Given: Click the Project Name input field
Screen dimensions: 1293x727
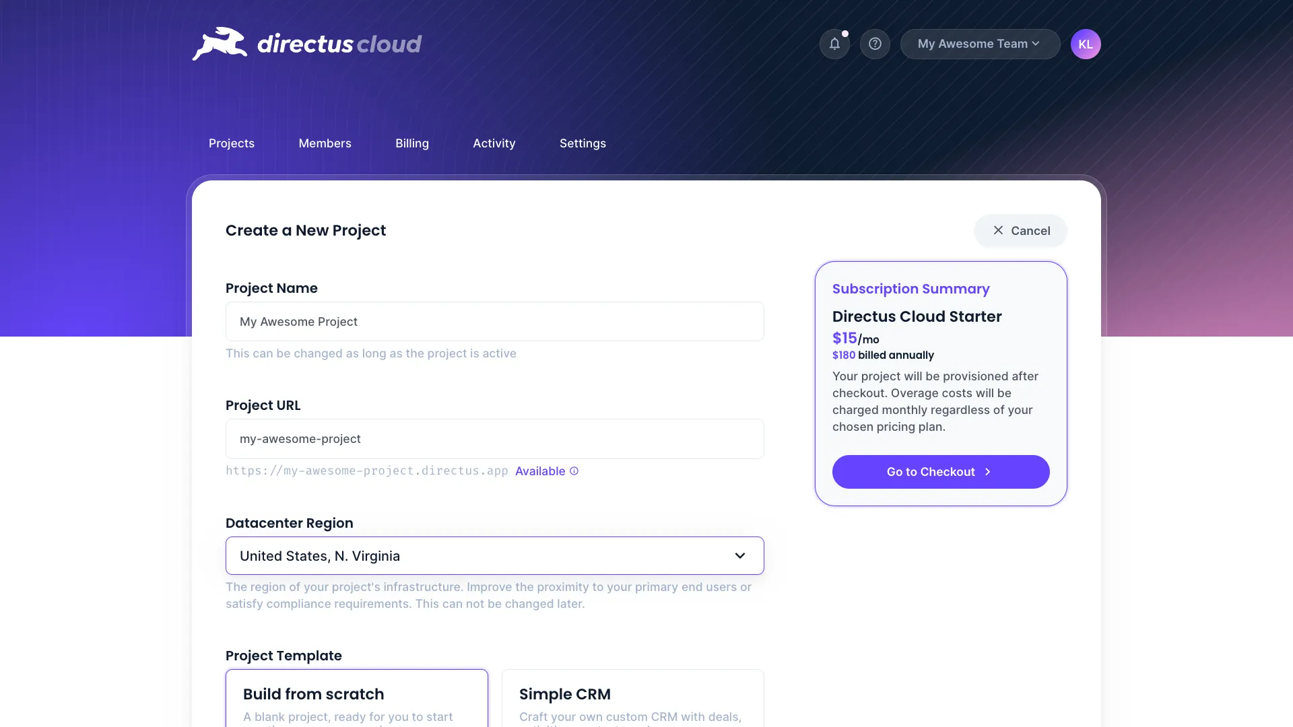Looking at the screenshot, I should [494, 321].
